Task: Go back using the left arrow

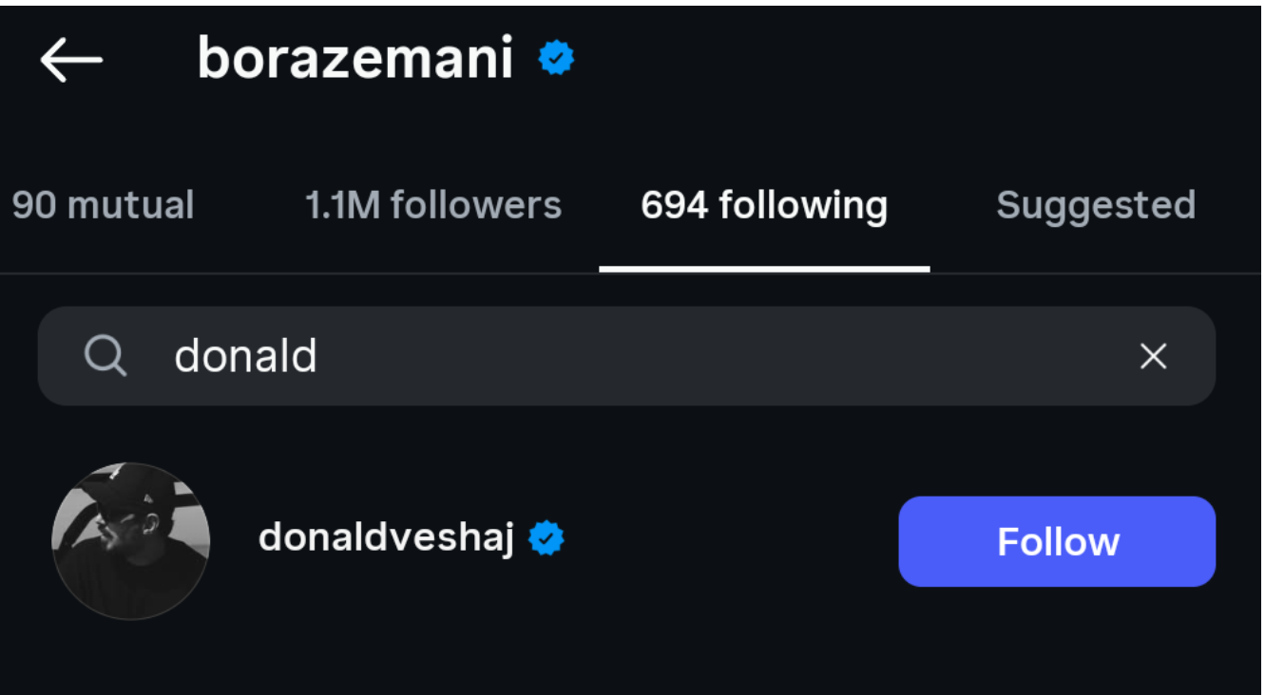Action: pos(71,61)
